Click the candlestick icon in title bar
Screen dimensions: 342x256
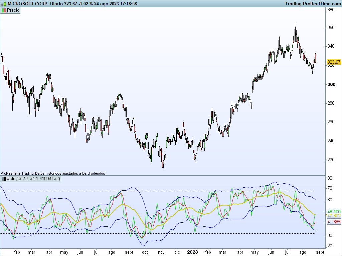point(4,4)
